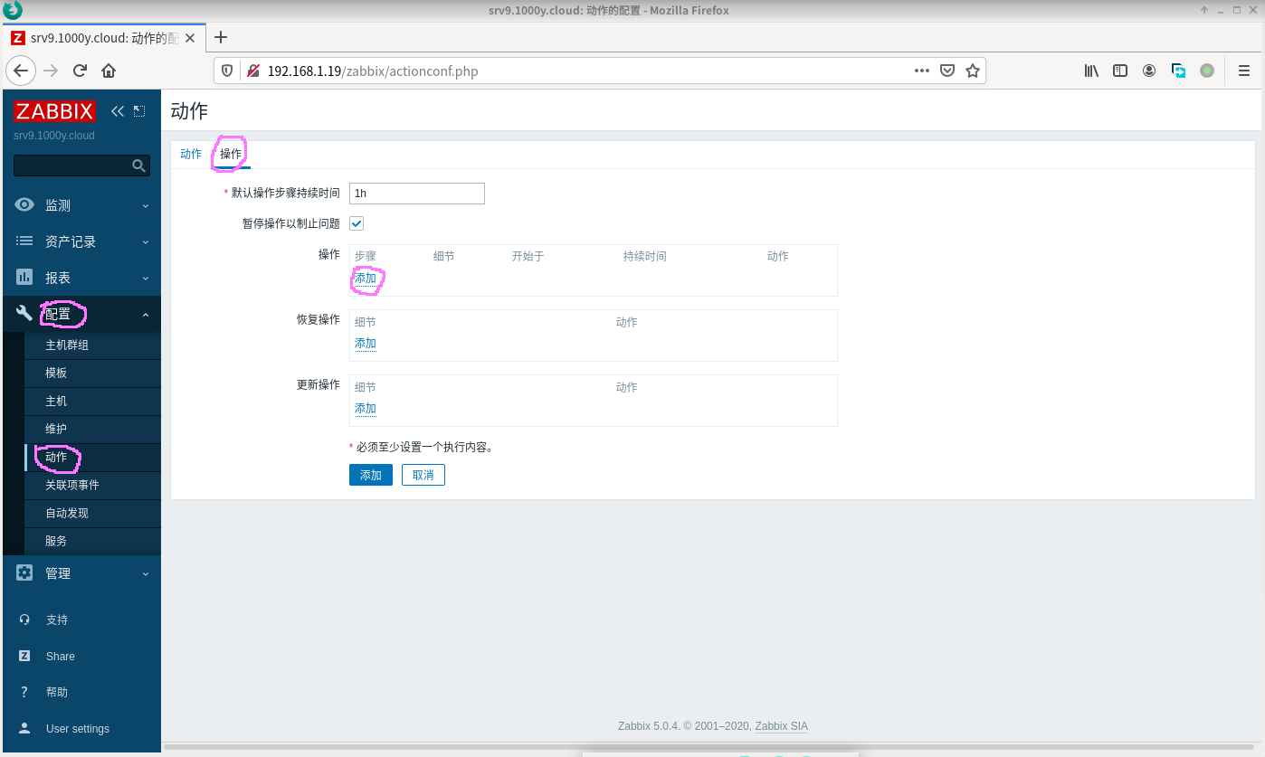Click 添加 link under 恢复操作
This screenshot has height=757, width=1265.
pyautogui.click(x=366, y=344)
